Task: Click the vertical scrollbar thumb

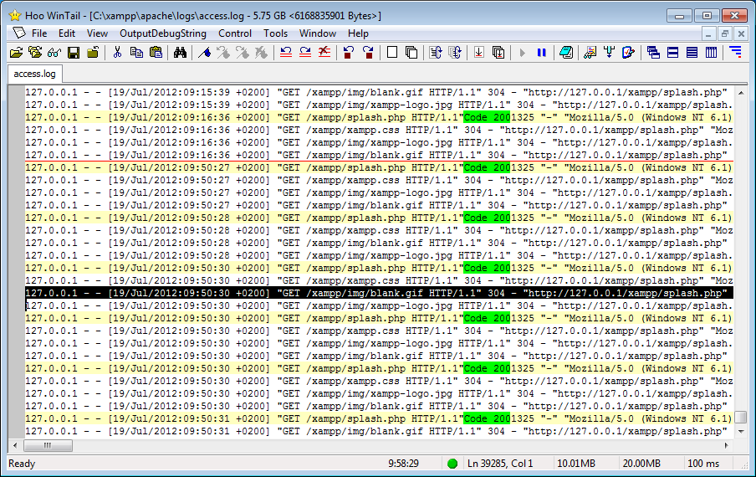Action: (741, 418)
